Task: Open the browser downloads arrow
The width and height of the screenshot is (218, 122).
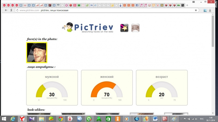Action: (210, 10)
